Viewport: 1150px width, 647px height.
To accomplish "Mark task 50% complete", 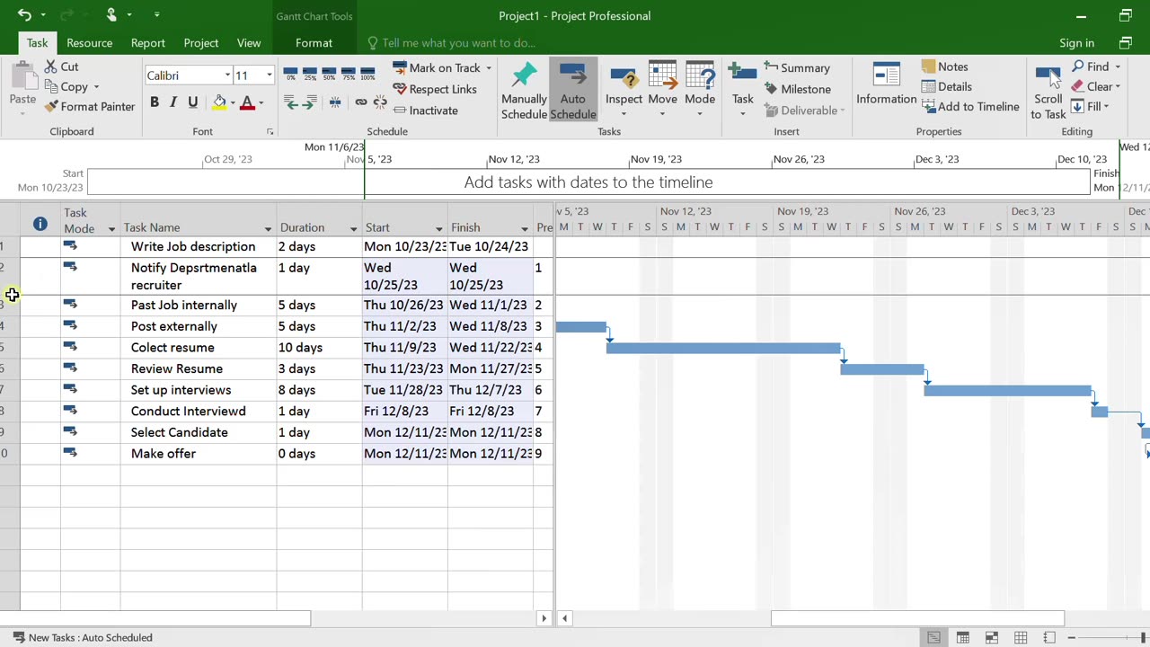I will click(x=329, y=73).
